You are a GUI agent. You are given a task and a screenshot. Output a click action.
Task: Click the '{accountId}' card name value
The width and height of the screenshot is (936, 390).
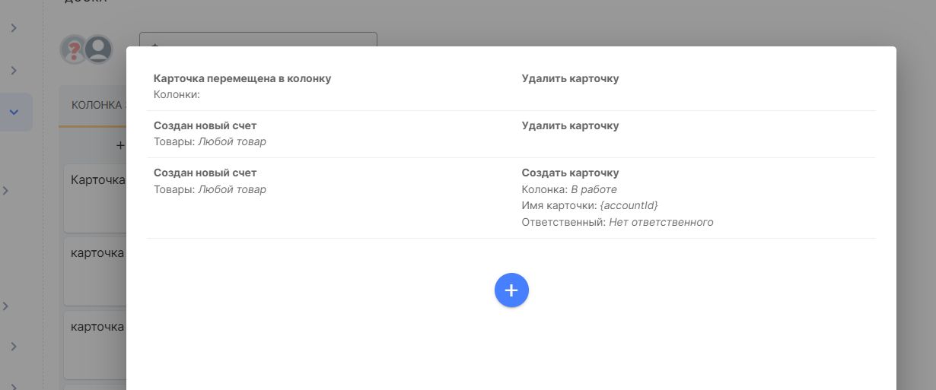tap(629, 206)
